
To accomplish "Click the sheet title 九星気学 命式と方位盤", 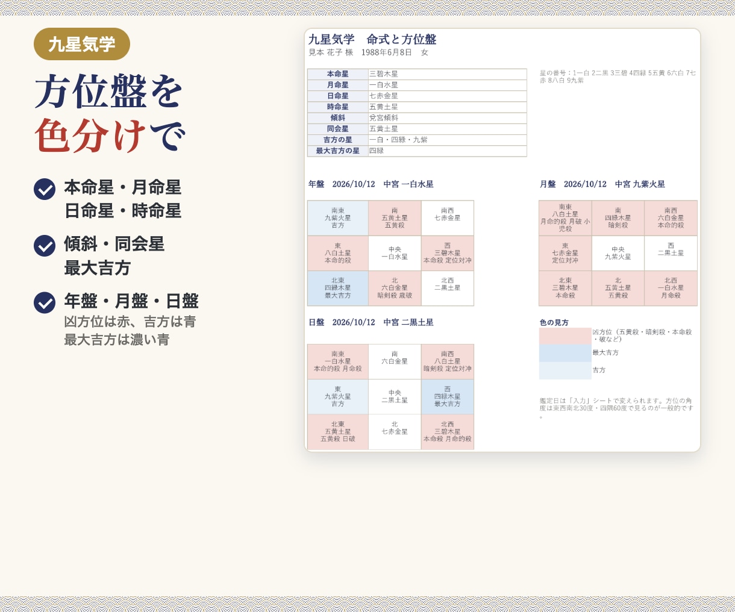I will [x=372, y=40].
